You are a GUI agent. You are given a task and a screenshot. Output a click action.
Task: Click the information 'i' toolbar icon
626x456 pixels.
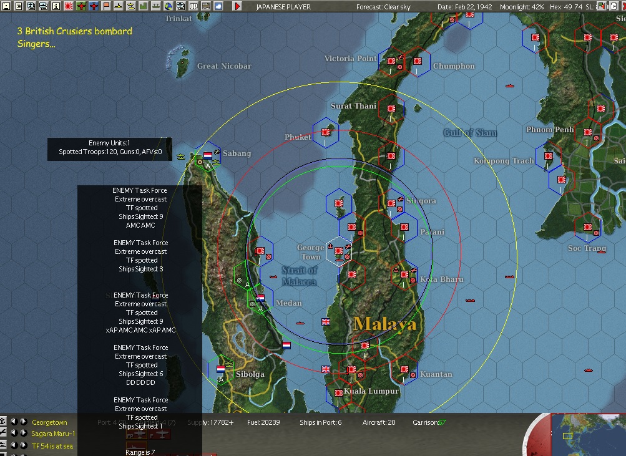click(x=56, y=6)
